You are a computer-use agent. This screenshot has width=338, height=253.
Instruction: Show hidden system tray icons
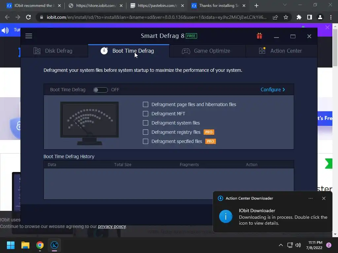pyautogui.click(x=281, y=245)
